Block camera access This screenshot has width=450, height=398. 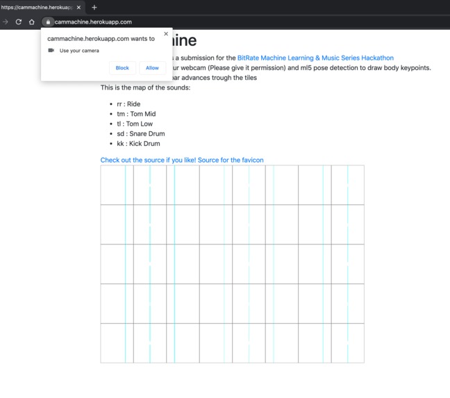[122, 68]
